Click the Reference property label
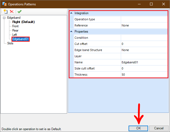The width and height of the screenshot is (170, 132). (x=81, y=25)
